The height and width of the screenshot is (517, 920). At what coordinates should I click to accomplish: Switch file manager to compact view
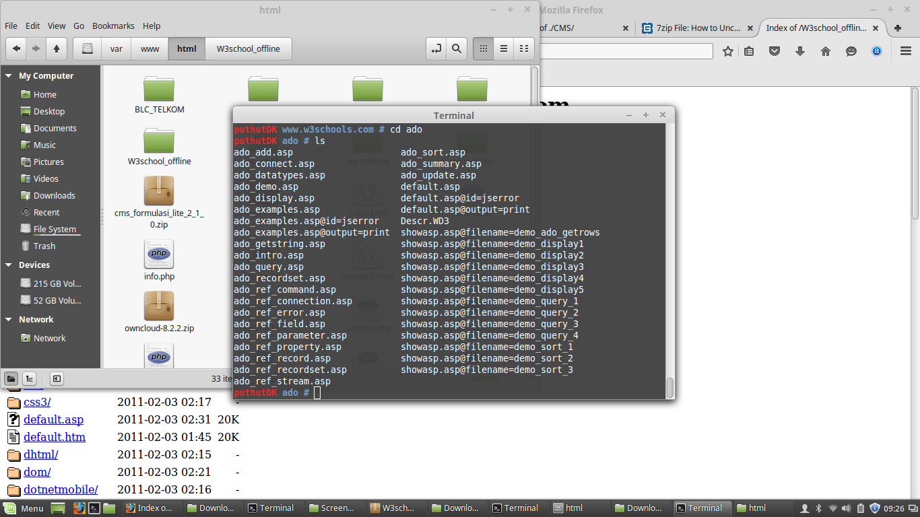point(523,48)
